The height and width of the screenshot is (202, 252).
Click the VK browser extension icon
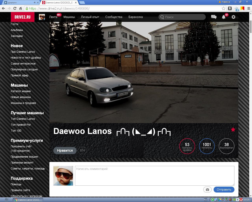230,8
